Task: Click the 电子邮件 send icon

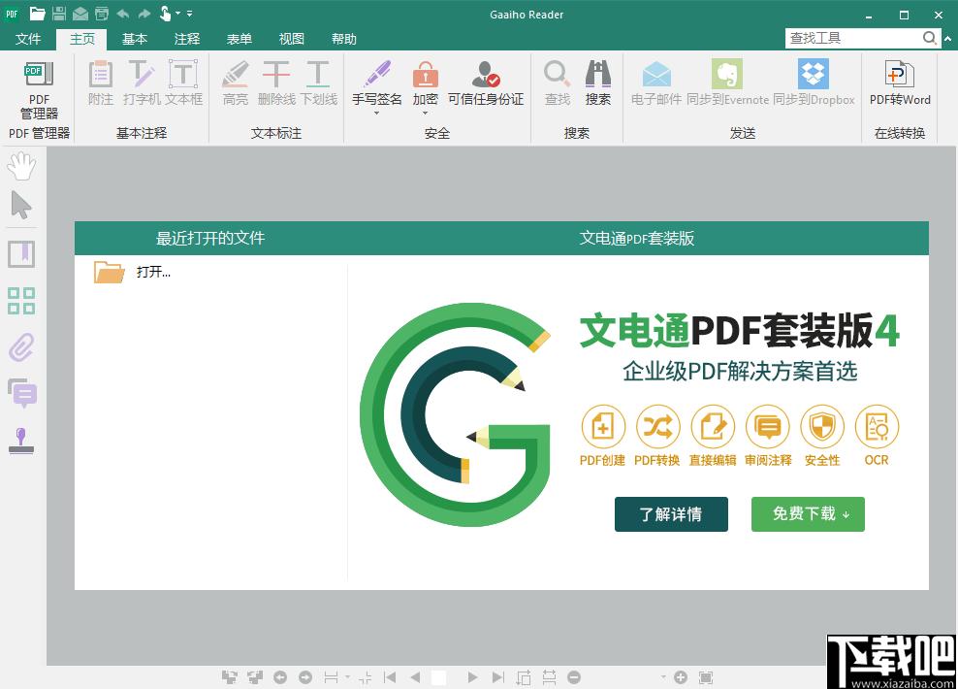Action: pos(656,74)
